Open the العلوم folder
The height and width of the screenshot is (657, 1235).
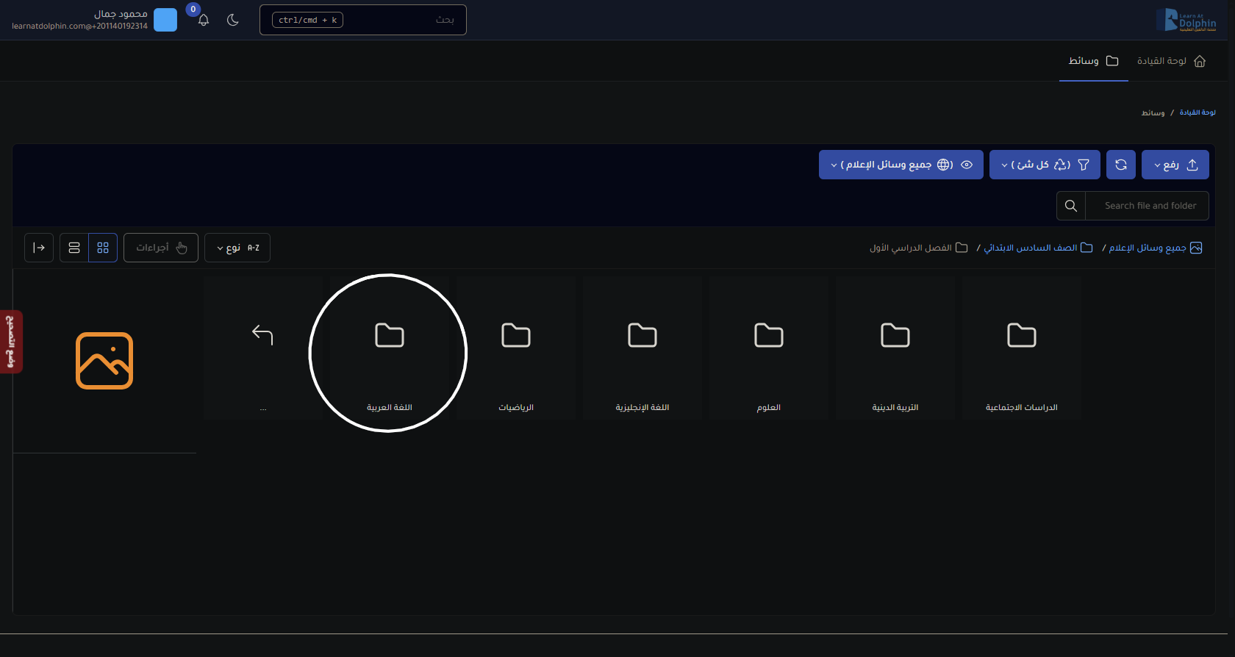[768, 348]
